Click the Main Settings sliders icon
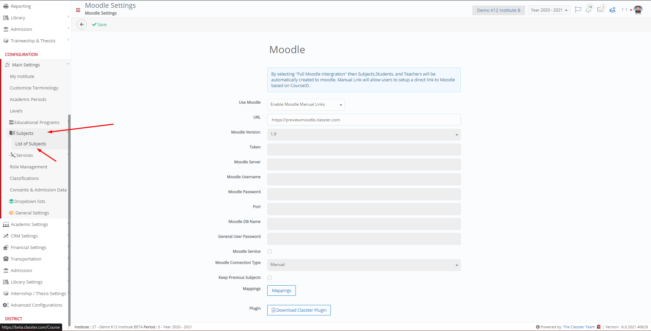Screen dimensions: 651x331 7,65
